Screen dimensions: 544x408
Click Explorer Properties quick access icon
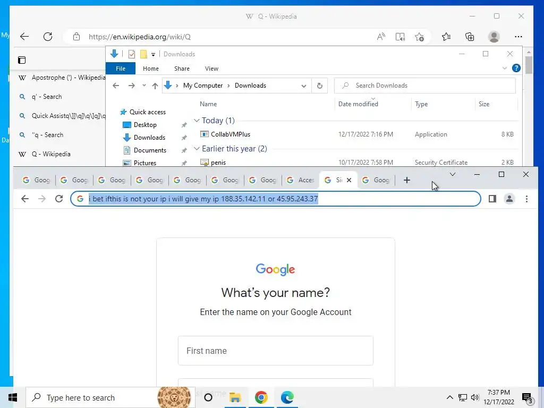[132, 54]
